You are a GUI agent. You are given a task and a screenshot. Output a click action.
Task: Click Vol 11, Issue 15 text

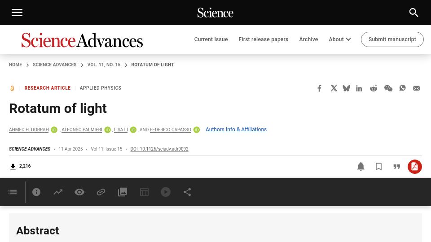tap(107, 149)
